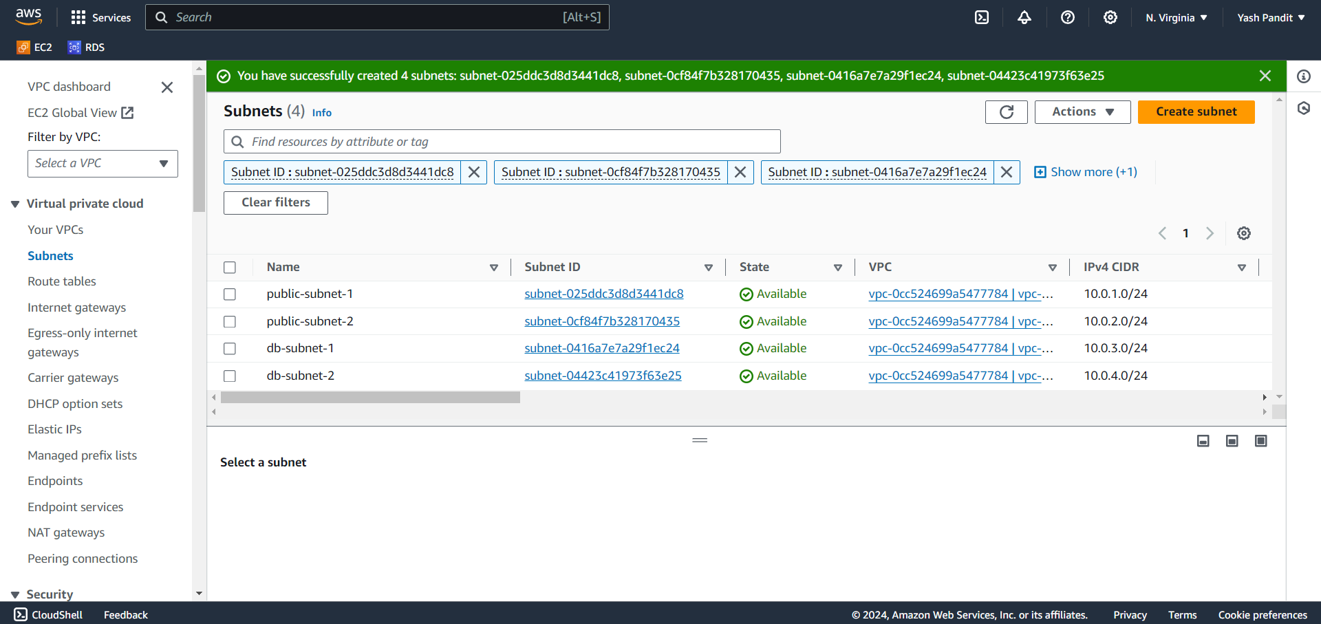
Task: Click the Create subnet button
Action: (x=1196, y=112)
